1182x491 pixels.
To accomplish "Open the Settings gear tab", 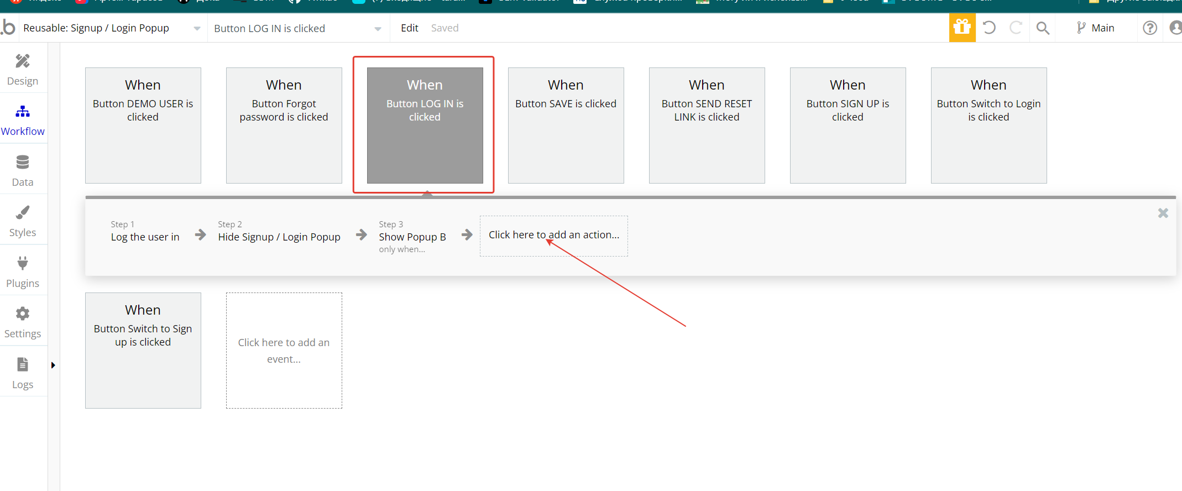I will 23,322.
